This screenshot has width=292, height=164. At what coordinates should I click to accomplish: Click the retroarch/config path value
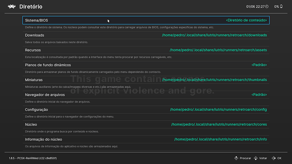[x=218, y=109]
